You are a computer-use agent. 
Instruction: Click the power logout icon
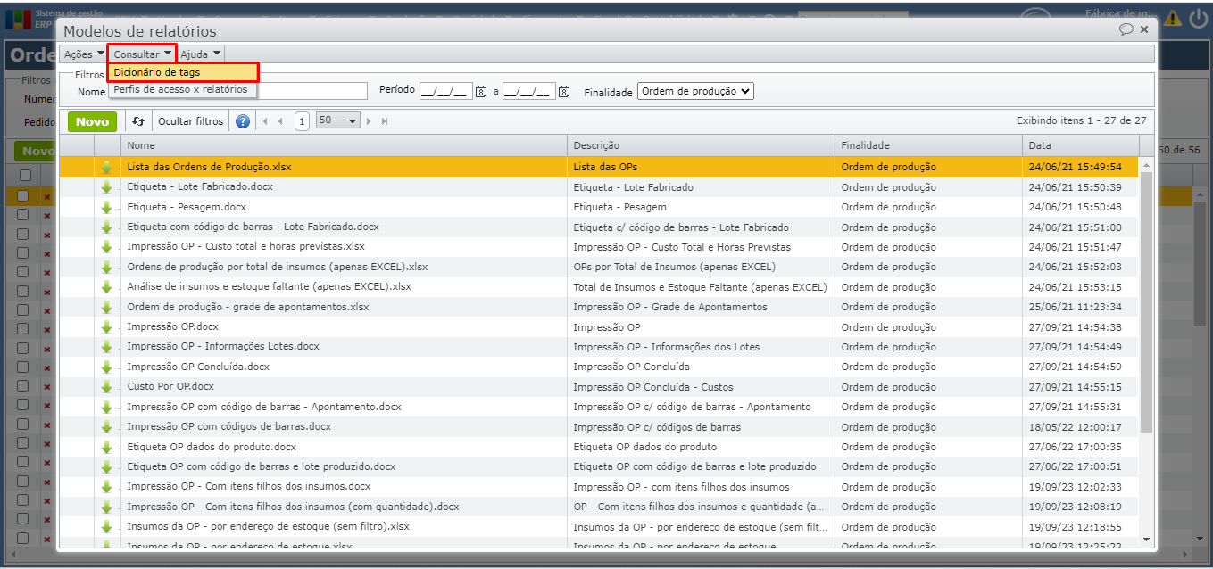pos(1198,19)
